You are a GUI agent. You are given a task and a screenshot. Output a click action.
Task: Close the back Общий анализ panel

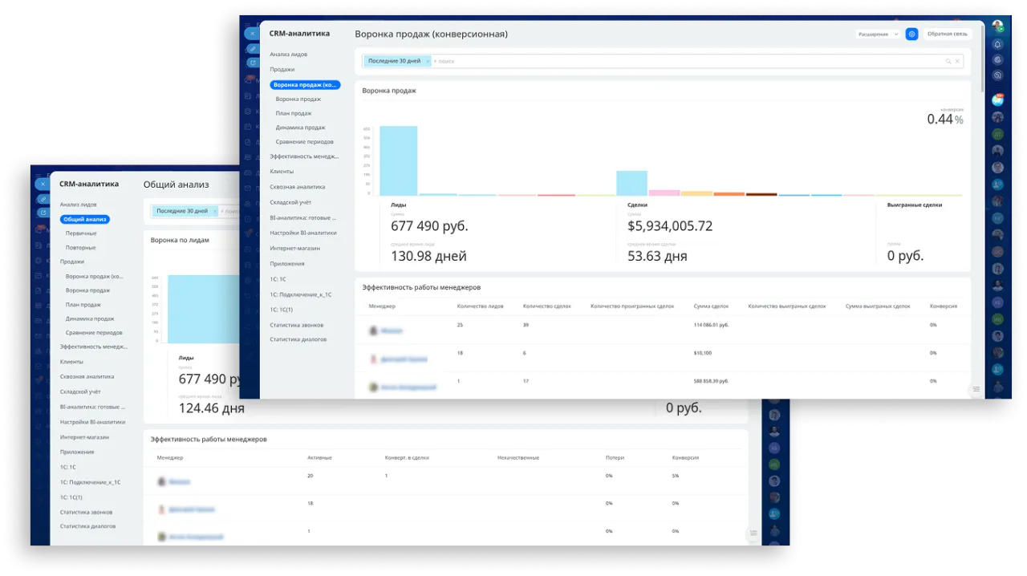point(42,184)
